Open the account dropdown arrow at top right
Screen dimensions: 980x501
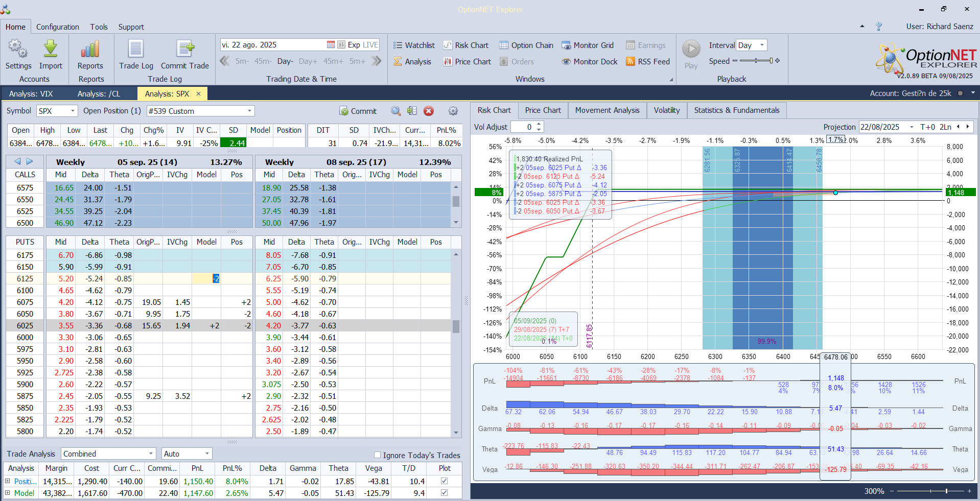click(973, 93)
